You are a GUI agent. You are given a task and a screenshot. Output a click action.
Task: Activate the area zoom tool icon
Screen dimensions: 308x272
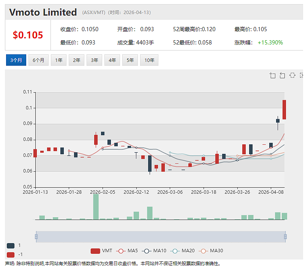272,75
